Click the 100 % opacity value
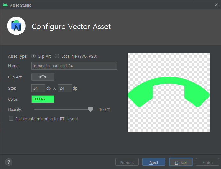The image size is (221, 169). [x=104, y=110]
